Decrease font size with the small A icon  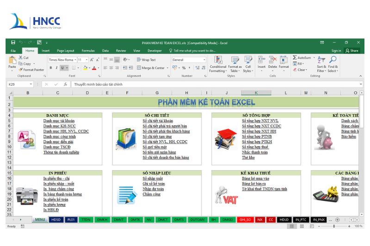coord(97,60)
